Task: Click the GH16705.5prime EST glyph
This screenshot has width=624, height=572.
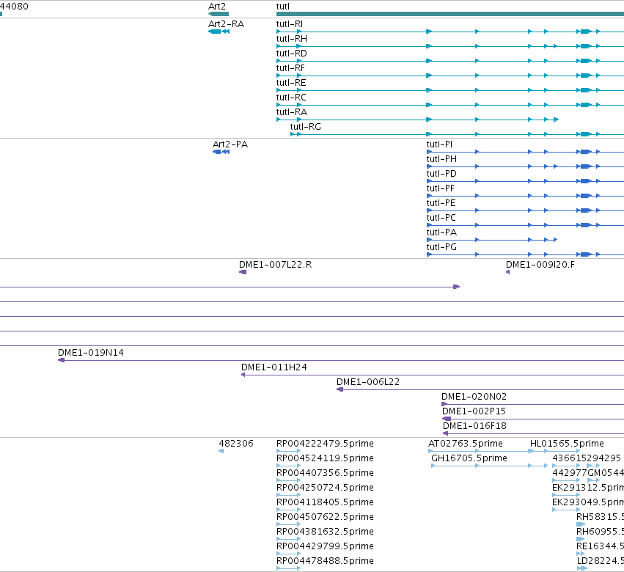Action: pyautogui.click(x=490, y=466)
